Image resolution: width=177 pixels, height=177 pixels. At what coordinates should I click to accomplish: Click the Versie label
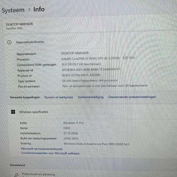pyautogui.click(x=24, y=128)
